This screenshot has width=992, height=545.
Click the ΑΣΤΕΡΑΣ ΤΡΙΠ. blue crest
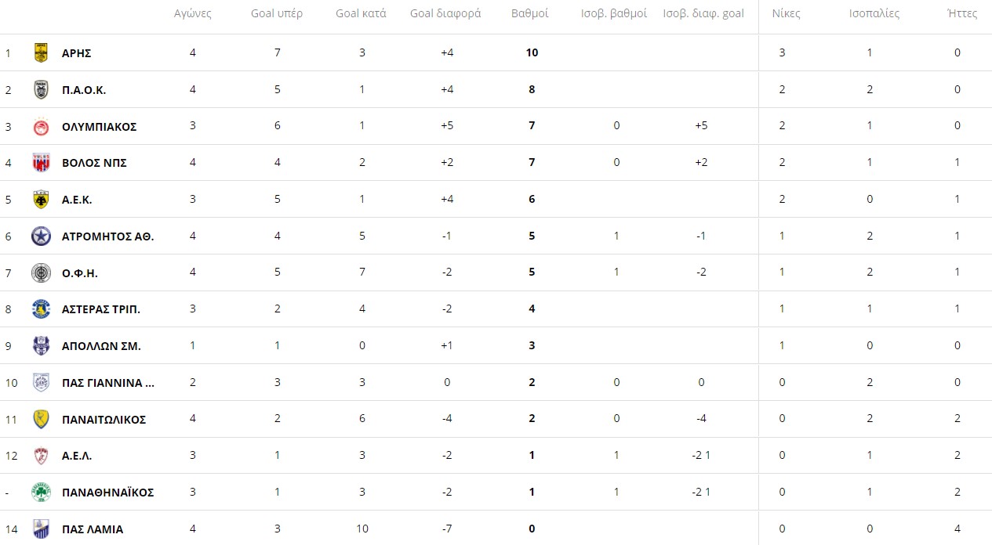tap(41, 309)
